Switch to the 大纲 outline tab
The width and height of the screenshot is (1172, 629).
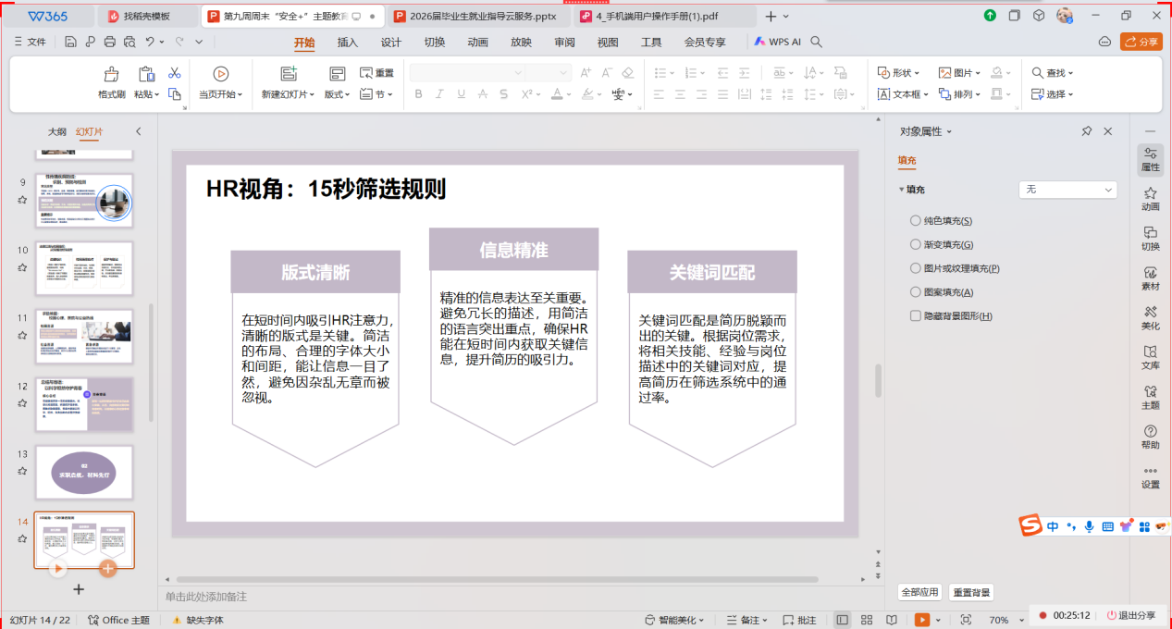[57, 132]
